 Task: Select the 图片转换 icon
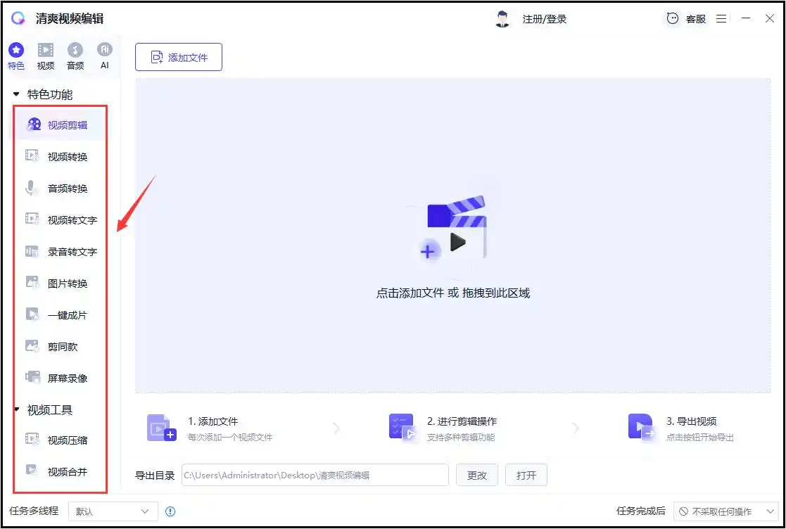click(x=32, y=283)
